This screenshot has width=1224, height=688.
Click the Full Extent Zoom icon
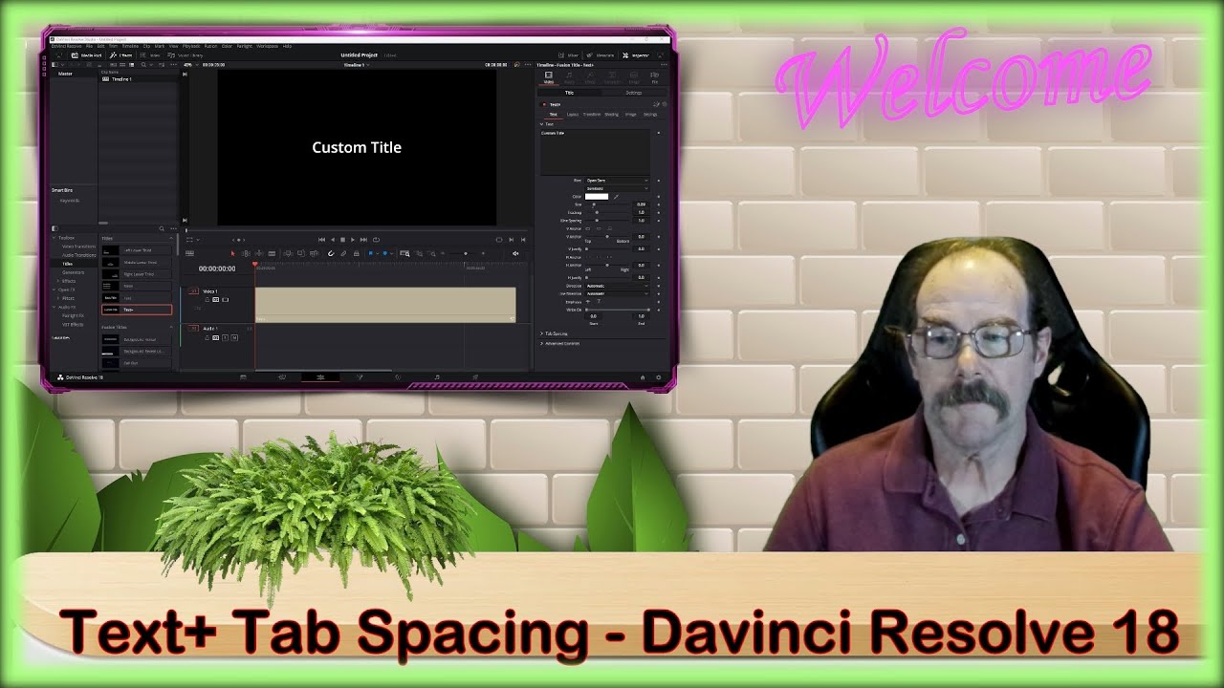pos(404,253)
